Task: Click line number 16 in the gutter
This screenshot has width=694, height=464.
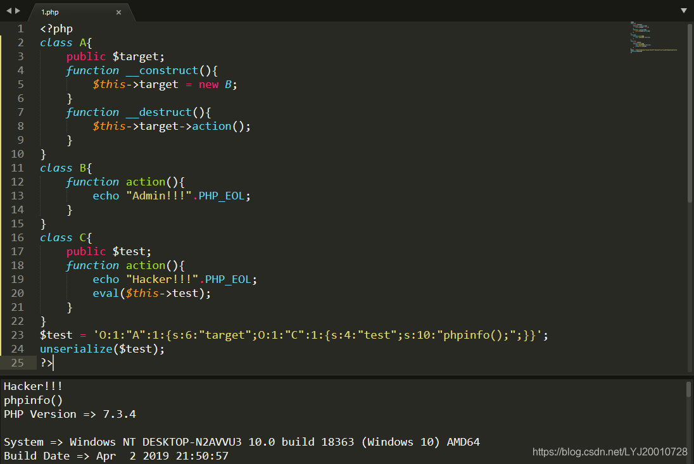Action: click(17, 237)
